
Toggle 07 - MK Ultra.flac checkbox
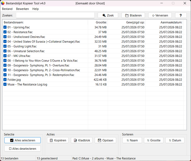pyautogui.click(x=5, y=56)
